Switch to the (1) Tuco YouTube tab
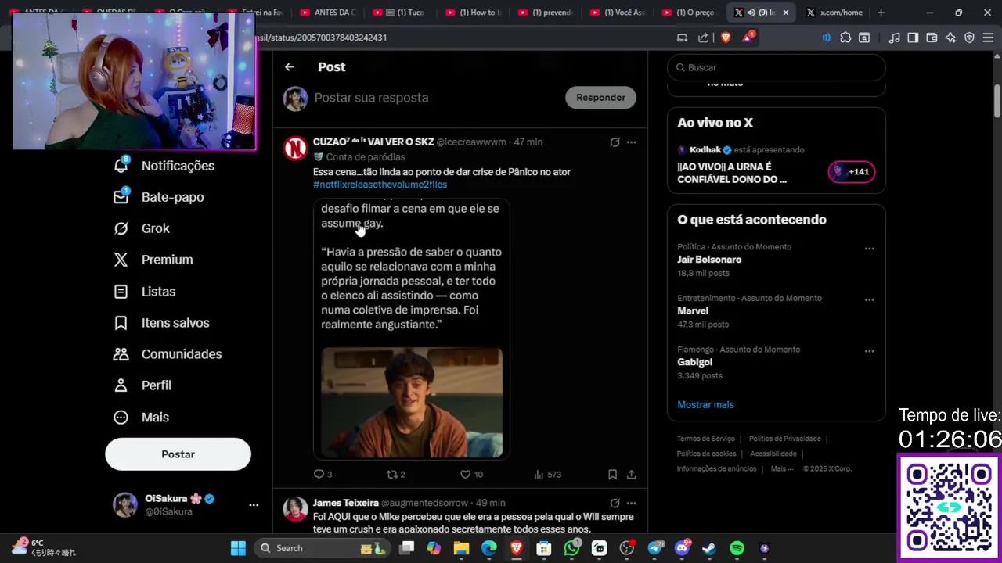This screenshot has width=1002, height=563. [401, 13]
